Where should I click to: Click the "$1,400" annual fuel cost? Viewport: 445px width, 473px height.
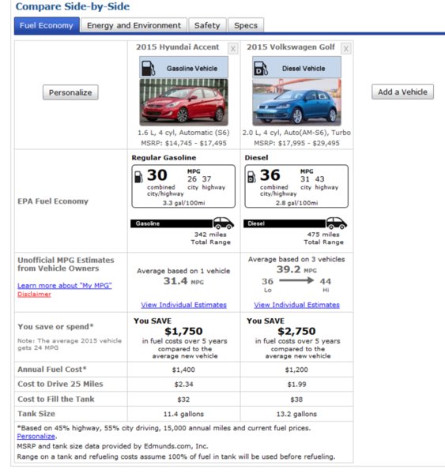[183, 370]
